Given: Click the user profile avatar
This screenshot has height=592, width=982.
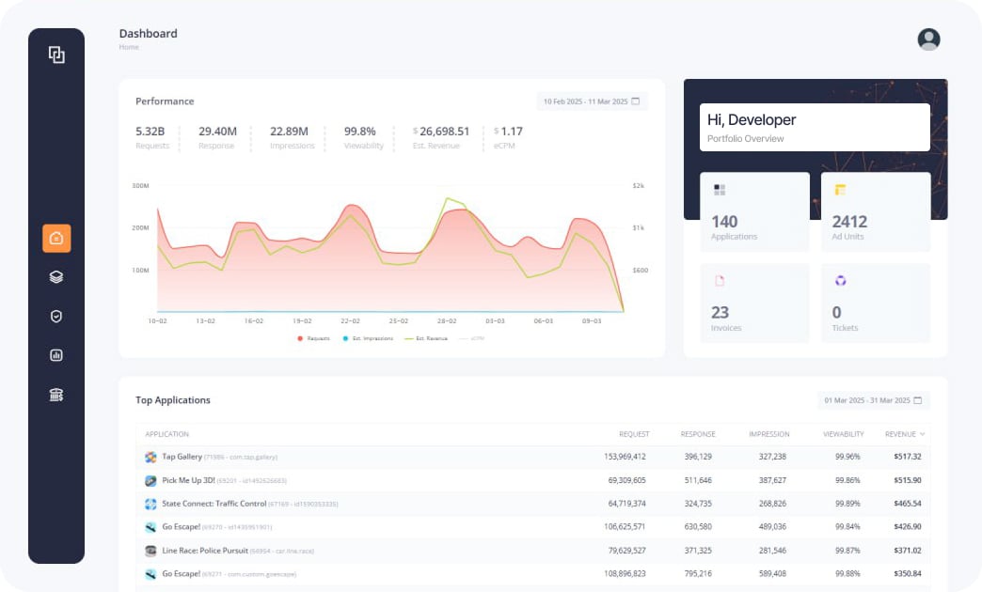Looking at the screenshot, I should [928, 39].
